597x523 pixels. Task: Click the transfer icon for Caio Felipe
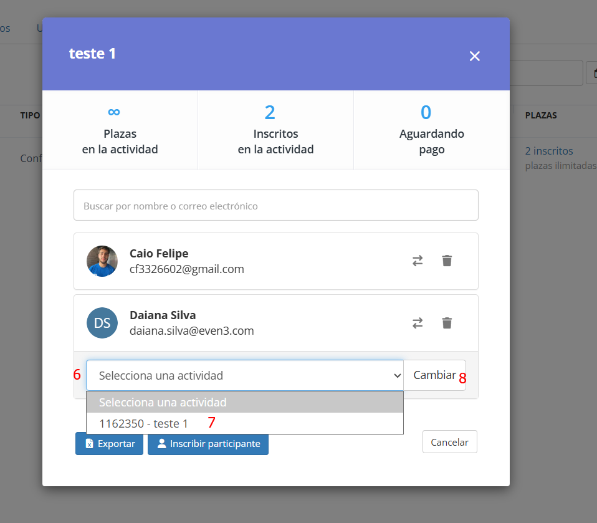pyautogui.click(x=418, y=261)
